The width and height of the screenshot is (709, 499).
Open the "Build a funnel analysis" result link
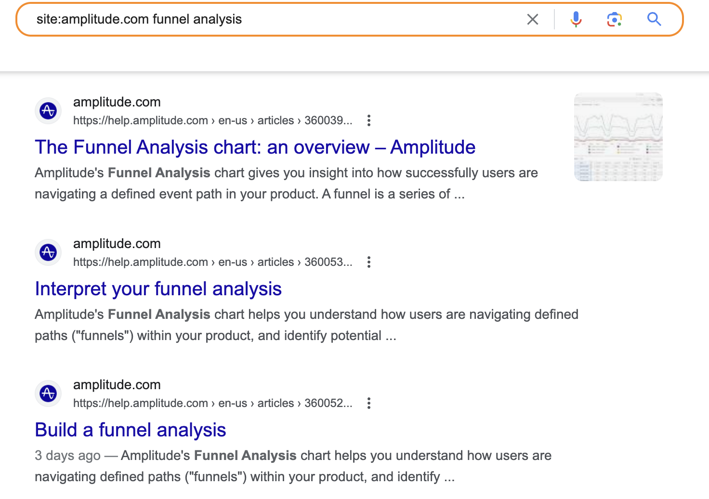click(x=130, y=430)
